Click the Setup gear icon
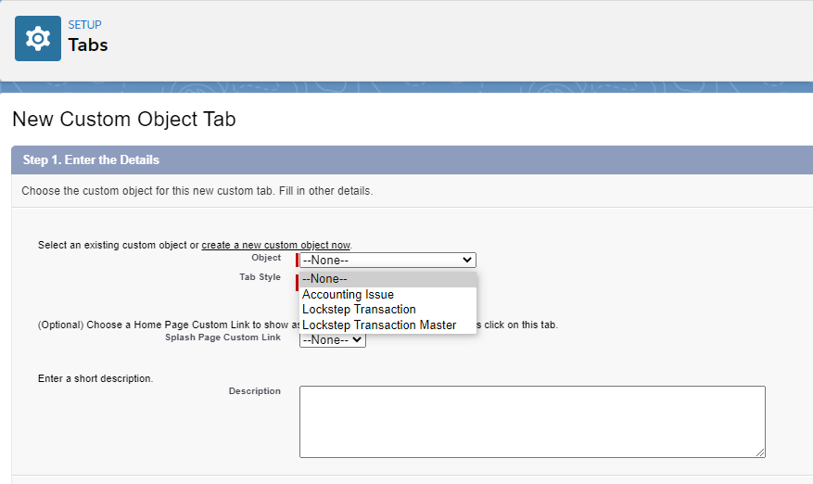813x484 pixels. 38,38
